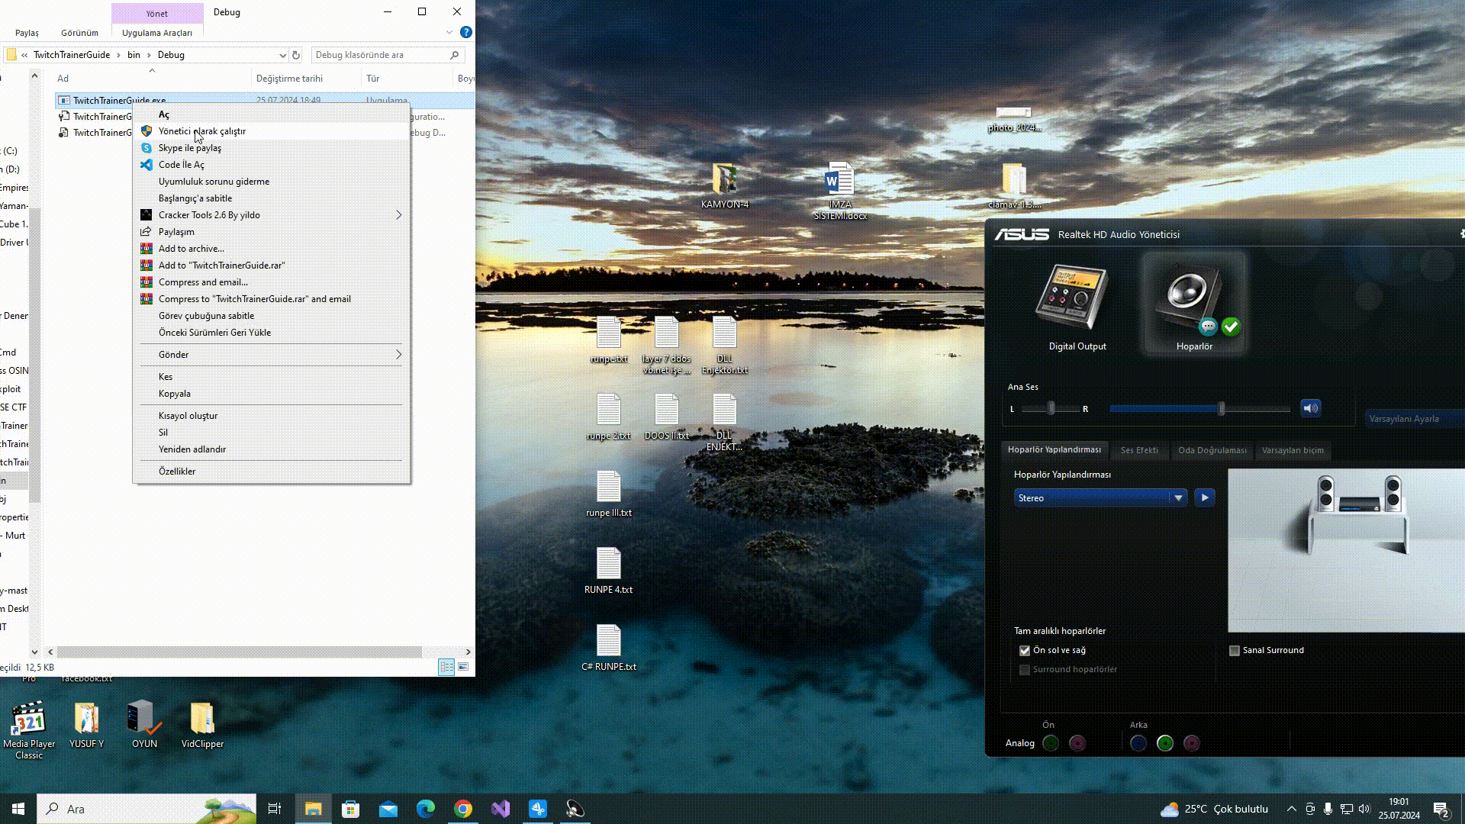Select the DLL Enjektor.txt desktop file
Screen dimensions: 1465x824
pyautogui.click(x=724, y=346)
